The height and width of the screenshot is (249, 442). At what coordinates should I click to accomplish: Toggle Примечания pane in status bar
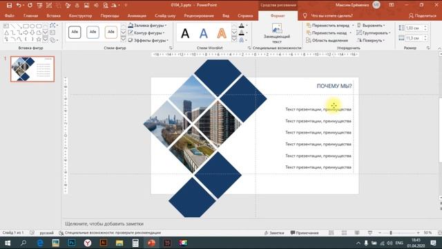[x=305, y=233]
